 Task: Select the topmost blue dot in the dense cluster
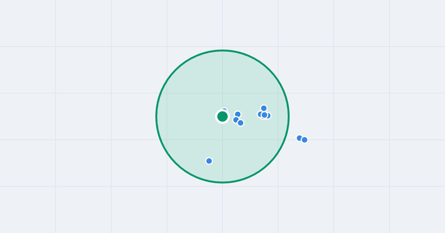[264, 108]
